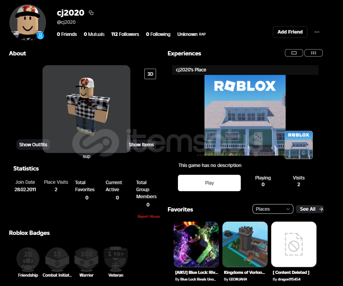343x286 pixels.
Task: Open the Content Deleted favorite thumbnail
Action: tap(294, 244)
